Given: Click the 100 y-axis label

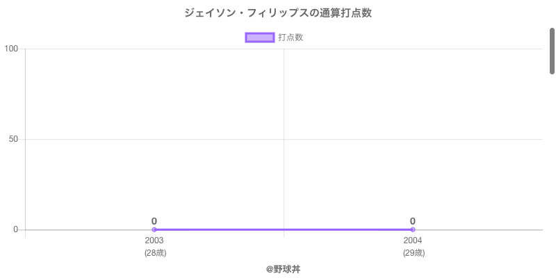Looking at the screenshot, I should (11, 49).
